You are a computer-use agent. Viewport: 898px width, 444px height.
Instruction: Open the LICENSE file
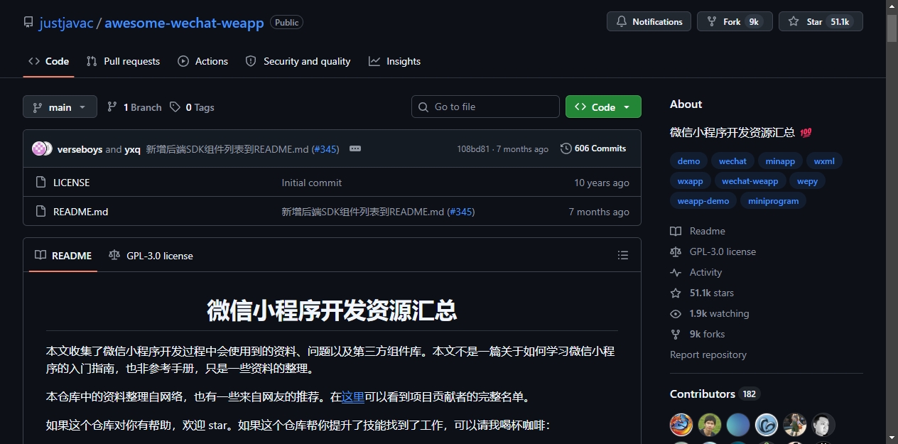71,183
